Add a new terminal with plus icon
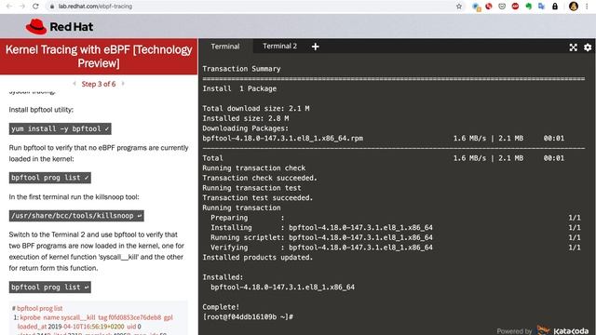Image resolution: width=596 pixels, height=335 pixels. [315, 47]
